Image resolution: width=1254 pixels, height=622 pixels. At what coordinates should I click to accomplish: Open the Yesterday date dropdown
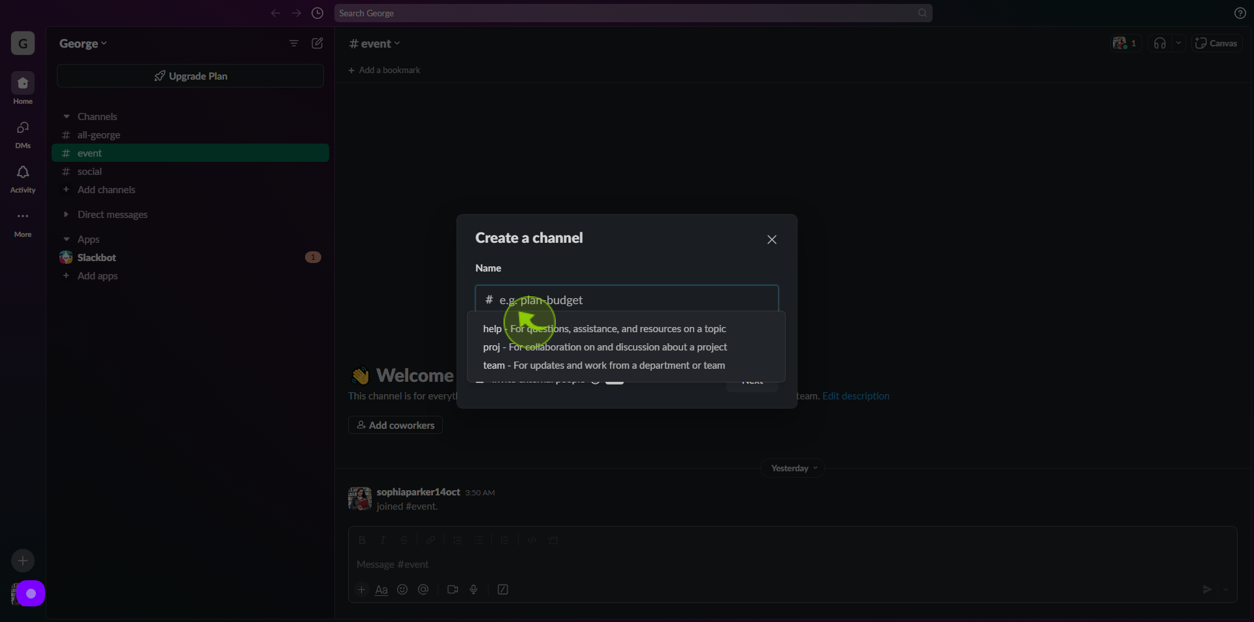coord(792,468)
